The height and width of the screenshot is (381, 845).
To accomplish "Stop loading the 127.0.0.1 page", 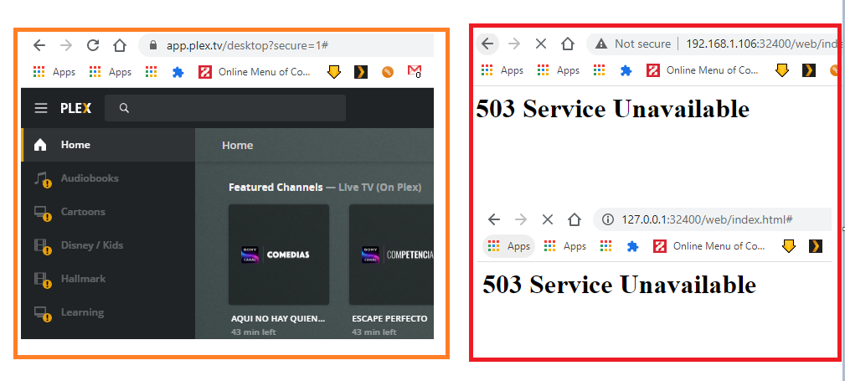I will point(548,219).
